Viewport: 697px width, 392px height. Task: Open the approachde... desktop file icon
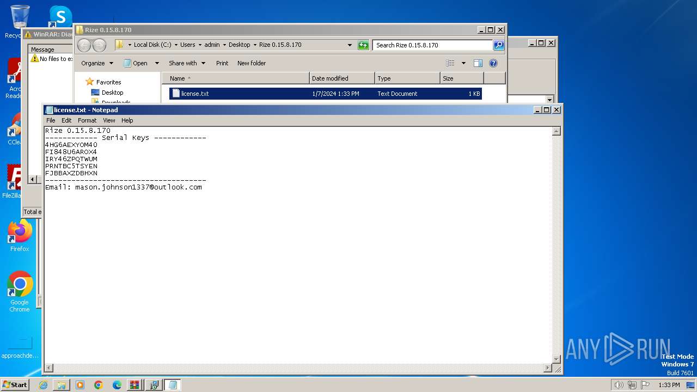tap(20, 347)
